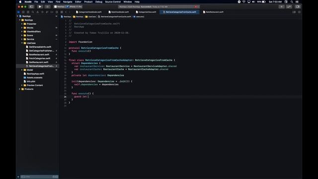This screenshot has width=318, height=179.
Task: Open the source control navigator icon
Action: [x=23, y=12]
